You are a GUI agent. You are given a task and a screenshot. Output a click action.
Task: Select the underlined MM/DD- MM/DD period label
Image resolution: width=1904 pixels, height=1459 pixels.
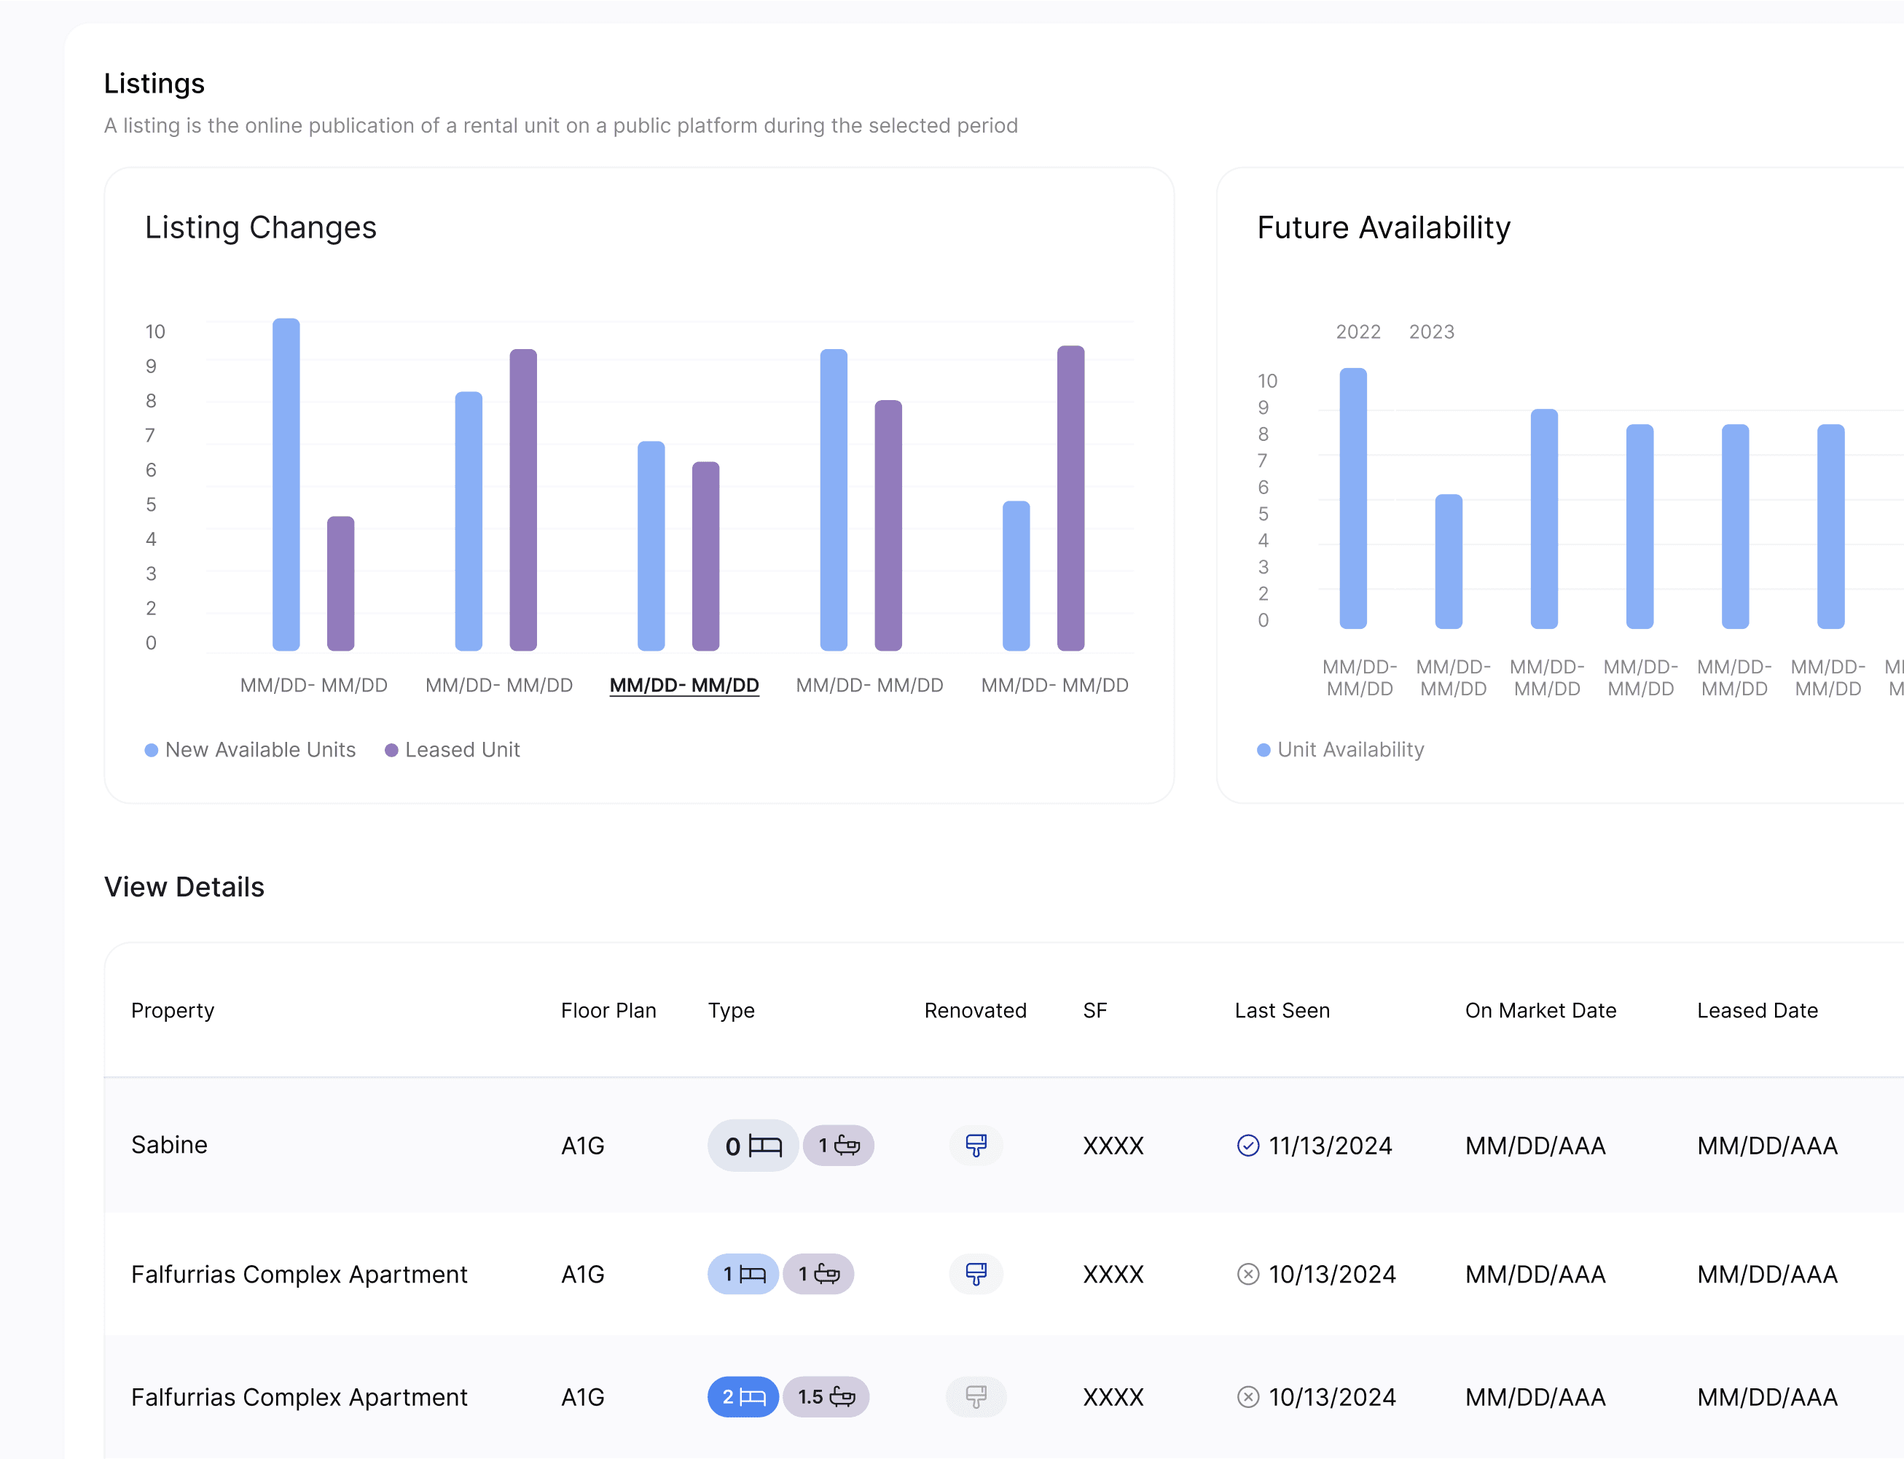684,685
